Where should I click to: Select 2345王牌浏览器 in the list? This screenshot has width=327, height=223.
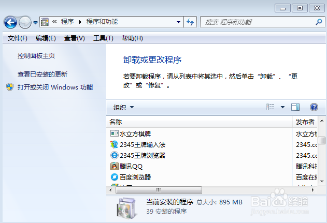[x=143, y=156]
